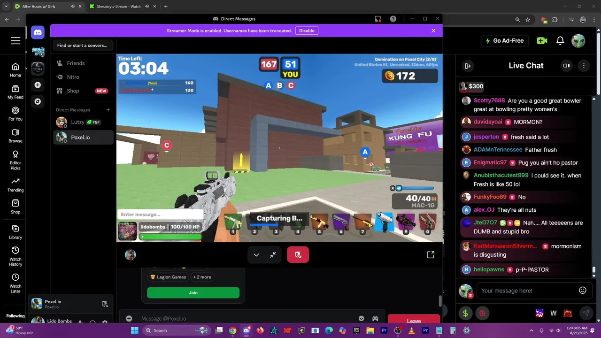Select Poxel.io direct message
Viewport: 601px width, 338px height.
click(83, 137)
